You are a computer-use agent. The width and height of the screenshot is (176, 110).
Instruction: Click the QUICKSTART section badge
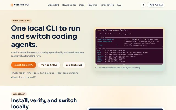click(19, 94)
